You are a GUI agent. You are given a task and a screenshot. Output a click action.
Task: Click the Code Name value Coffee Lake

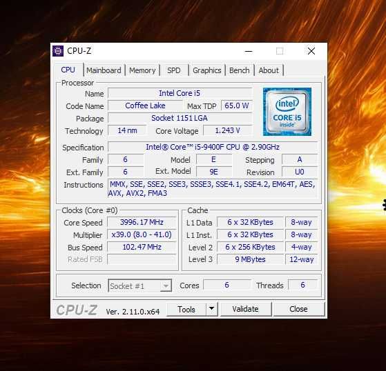pyautogui.click(x=145, y=106)
